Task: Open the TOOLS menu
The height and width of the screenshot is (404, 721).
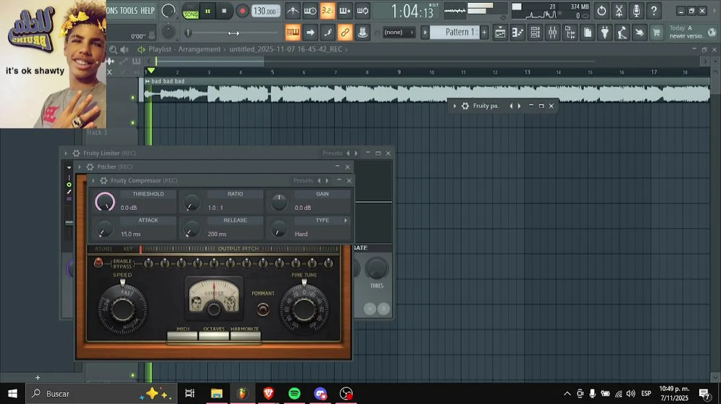Action: pyautogui.click(x=128, y=11)
